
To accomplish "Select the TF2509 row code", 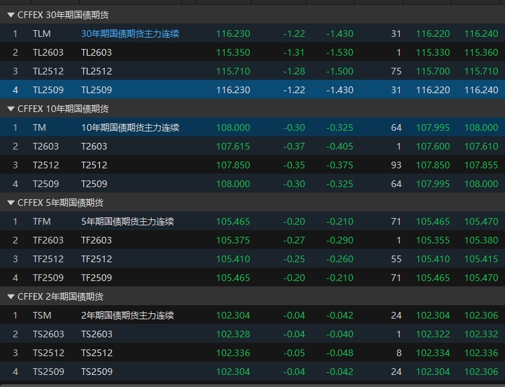I will click(48, 278).
